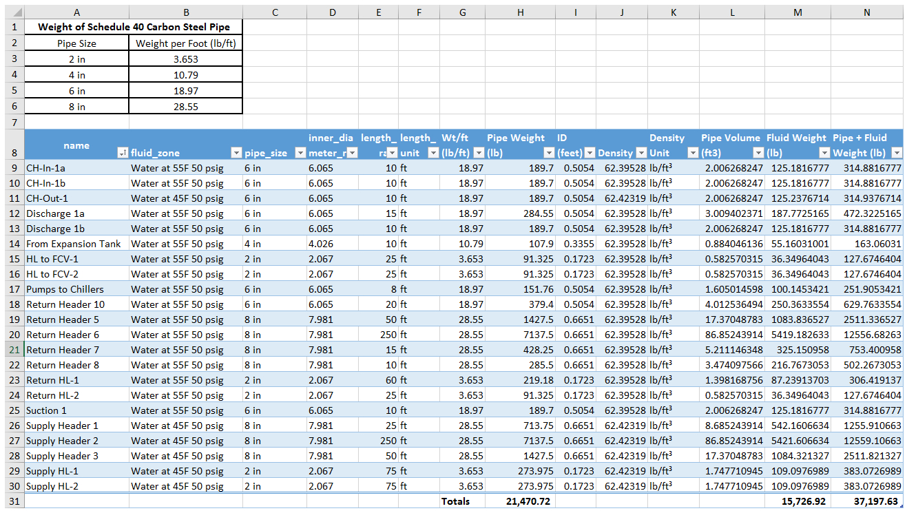
Task: Select the cell containing 28.55 weight per foot
Action: 185,107
